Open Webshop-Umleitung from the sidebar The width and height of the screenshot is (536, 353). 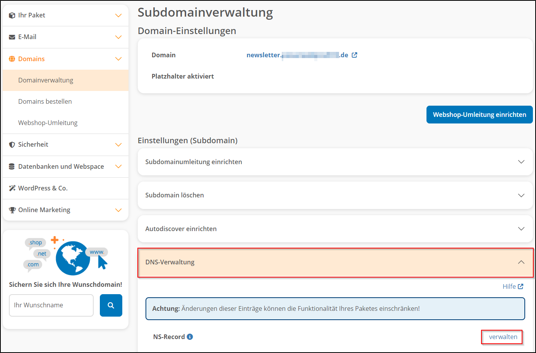[48, 122]
